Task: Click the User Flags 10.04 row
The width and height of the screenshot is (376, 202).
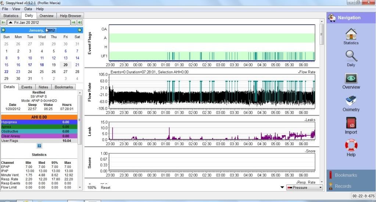Action: coord(39,140)
